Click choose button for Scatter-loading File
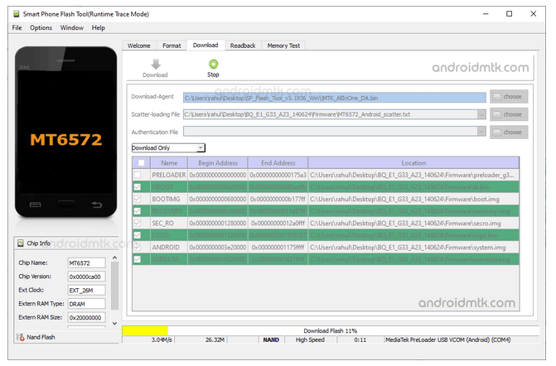556x366 pixels. tap(509, 114)
